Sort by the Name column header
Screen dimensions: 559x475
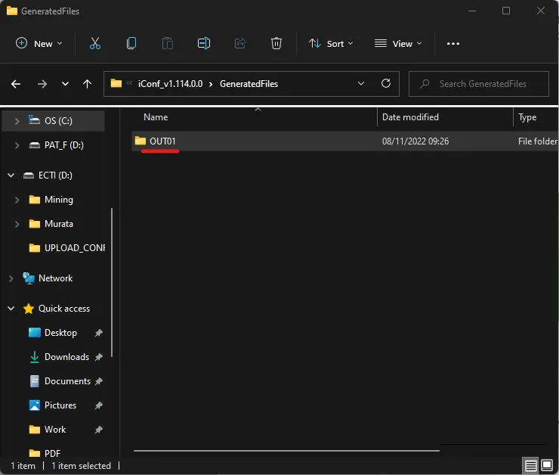[x=156, y=117]
